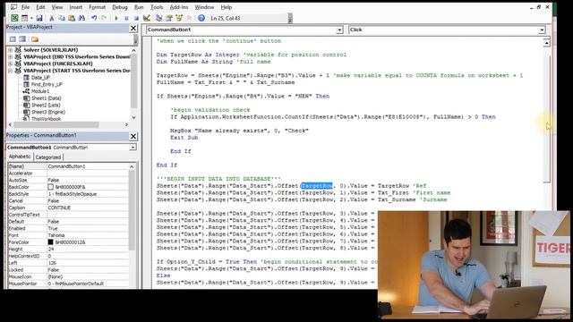The image size is (573, 322).
Task: Click the Font property value Tahoma
Action: pyautogui.click(x=88, y=235)
